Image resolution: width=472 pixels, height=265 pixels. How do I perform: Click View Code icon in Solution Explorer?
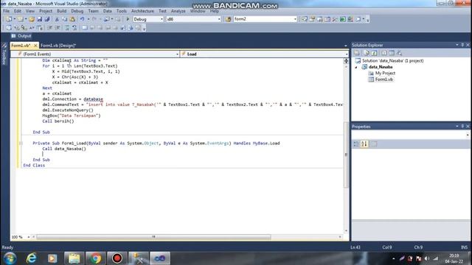tap(383, 53)
